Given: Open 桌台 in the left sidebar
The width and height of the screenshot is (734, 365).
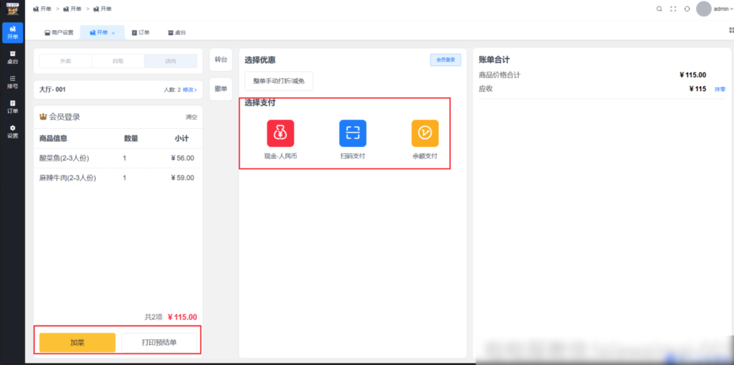Looking at the screenshot, I should coord(12,57).
